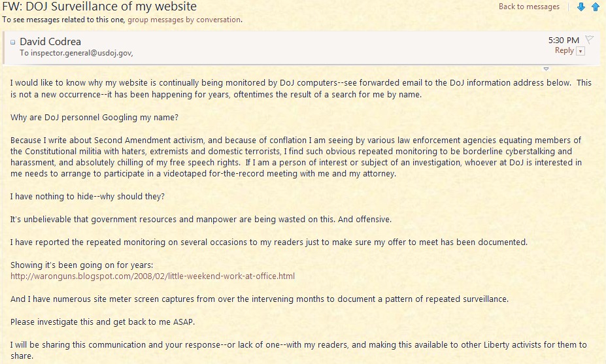This screenshot has height=364, width=606.
Task: Click the Reply link
Action: tap(564, 50)
